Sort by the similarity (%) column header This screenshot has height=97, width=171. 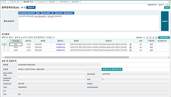pos(16,41)
